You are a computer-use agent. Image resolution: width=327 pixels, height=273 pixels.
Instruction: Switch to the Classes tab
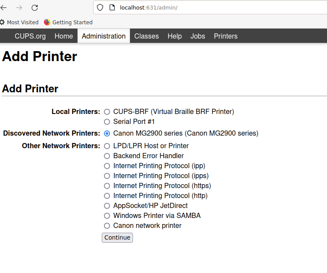(146, 36)
